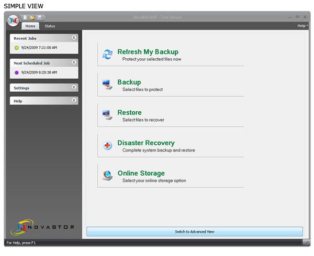Select scheduled job 9/24/2009 8:20:38 AM
The image size is (314, 256).
[39, 72]
